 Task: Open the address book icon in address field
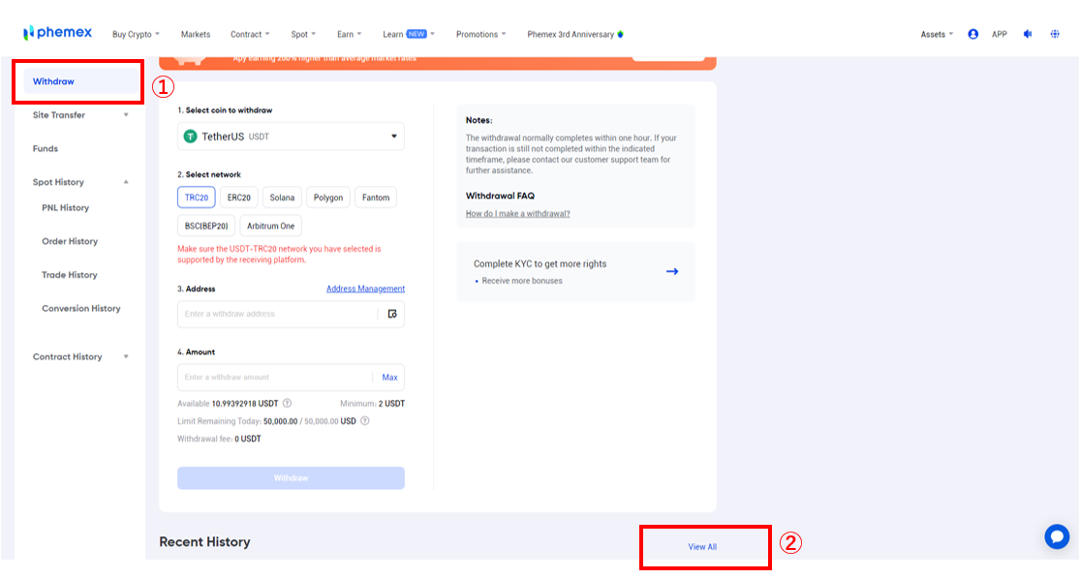point(392,314)
